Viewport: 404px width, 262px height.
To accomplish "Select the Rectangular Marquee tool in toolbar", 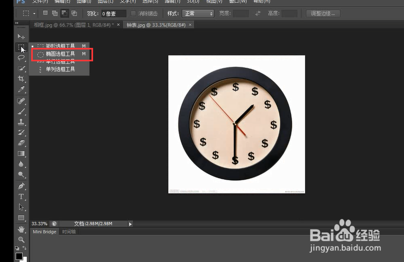I will click(x=21, y=47).
